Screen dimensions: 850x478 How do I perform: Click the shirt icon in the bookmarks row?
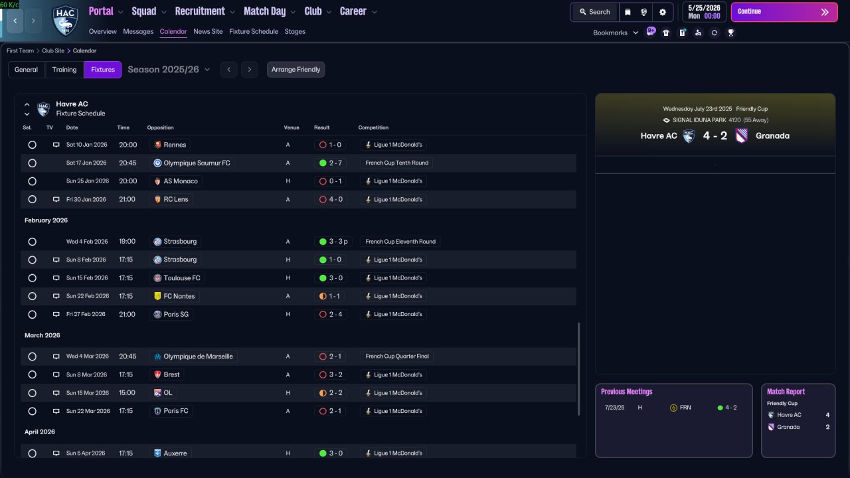tap(666, 33)
